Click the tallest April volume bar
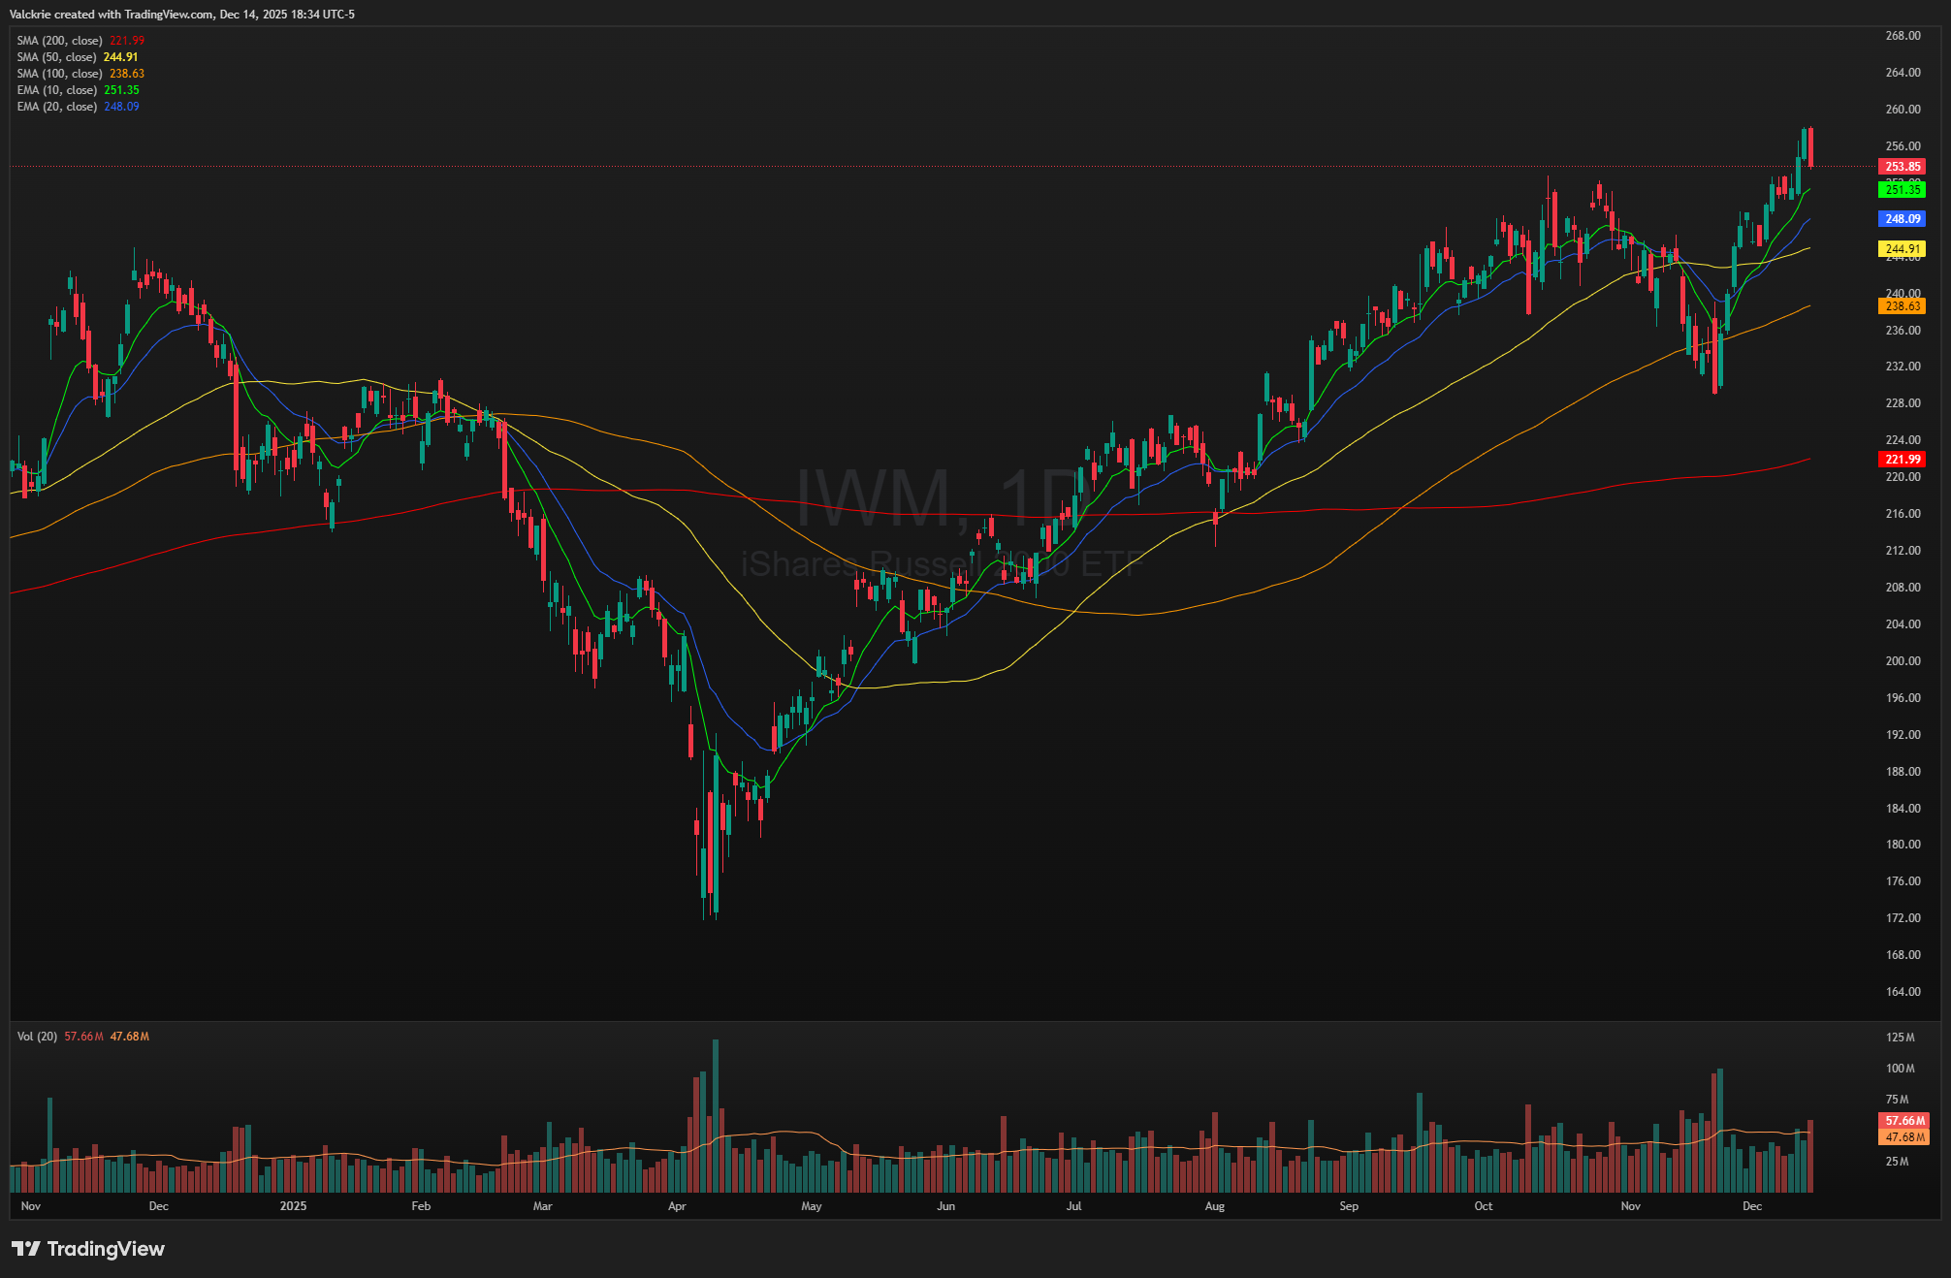Image resolution: width=1951 pixels, height=1278 pixels. [x=716, y=1115]
